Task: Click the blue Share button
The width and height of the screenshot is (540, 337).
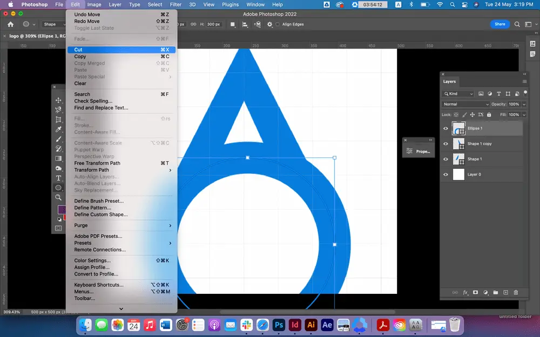Action: pos(500,24)
